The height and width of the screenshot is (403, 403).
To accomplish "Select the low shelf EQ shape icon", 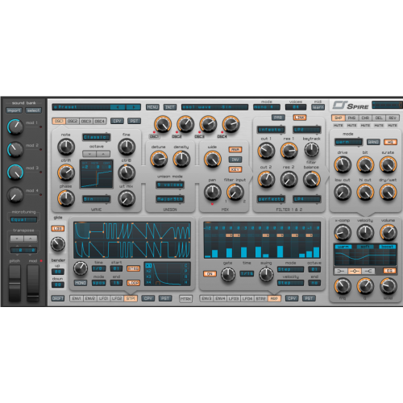I will pos(341,271).
